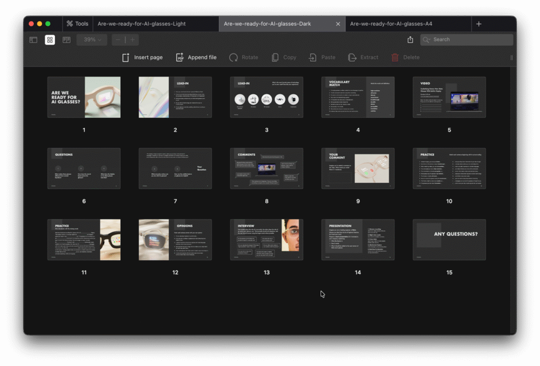Click the Search input field
The height and width of the screenshot is (366, 540).
point(469,39)
